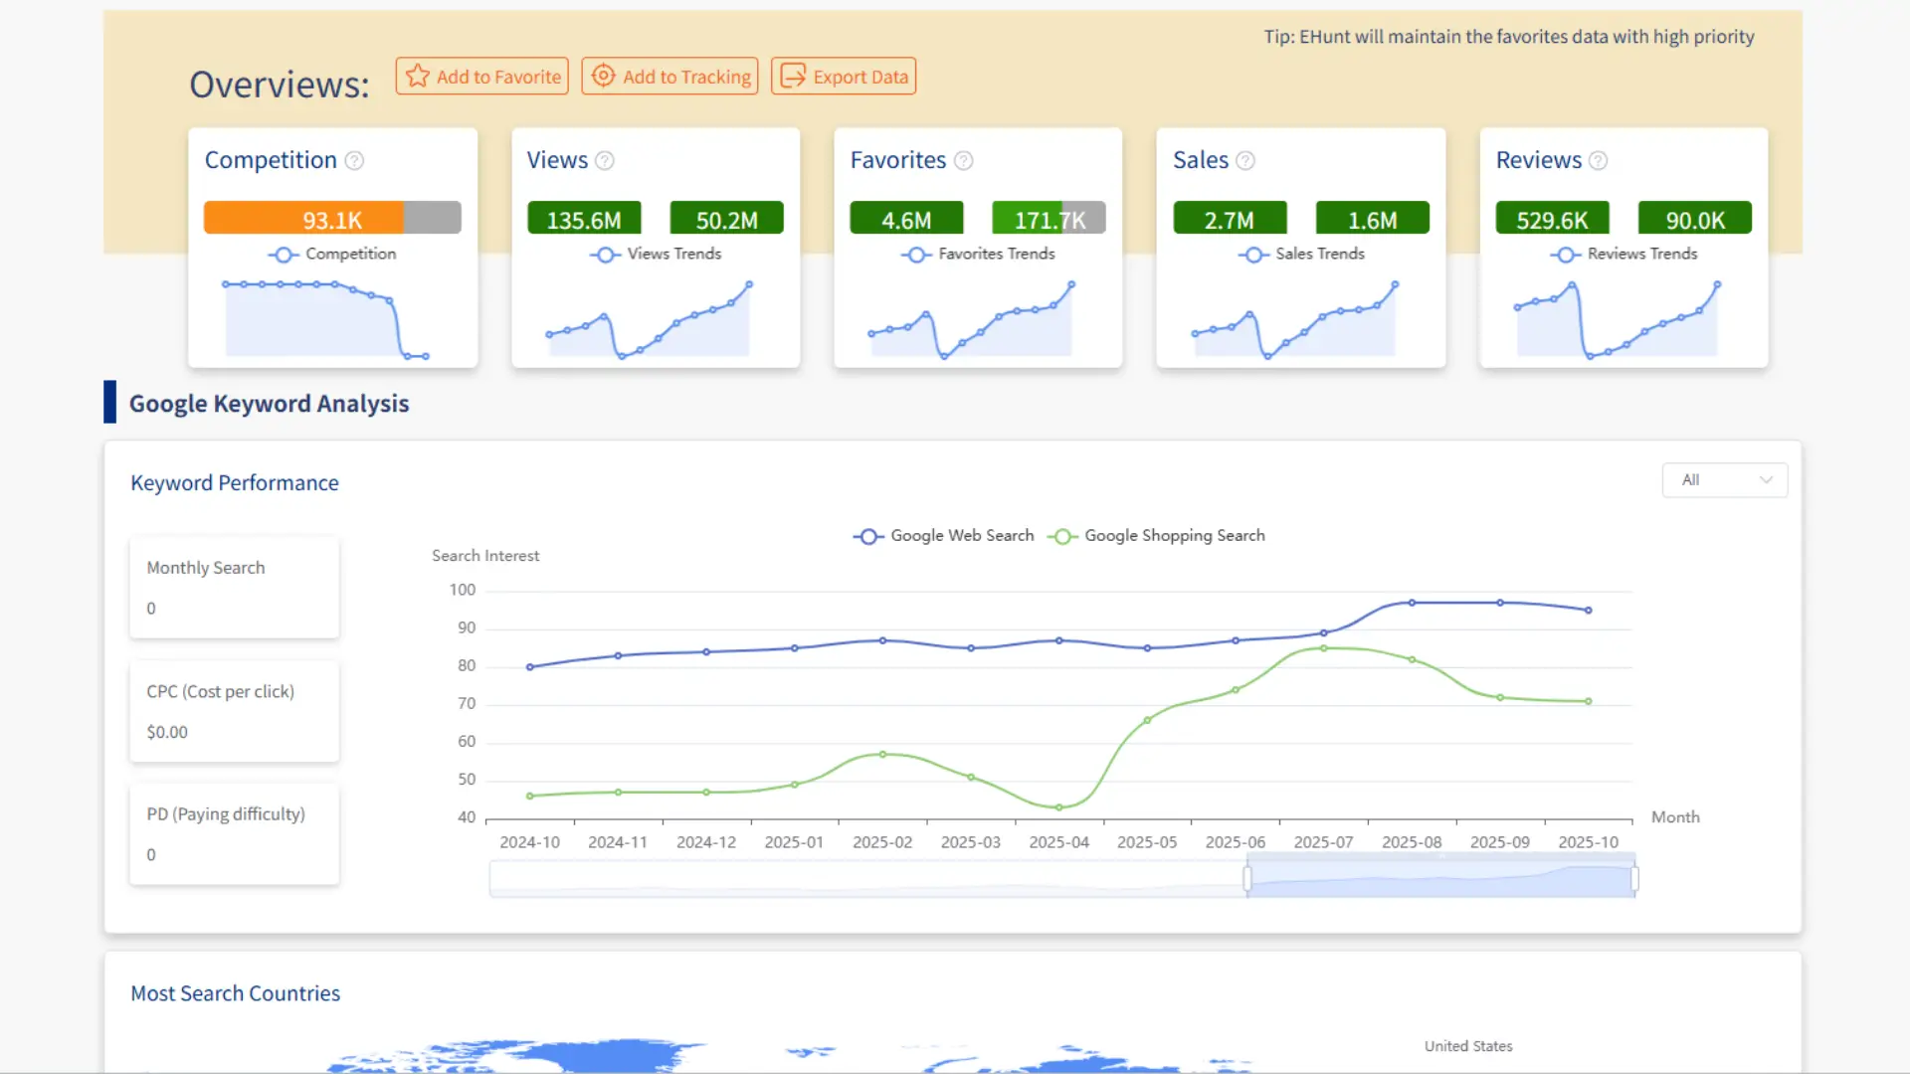
Task: Click the Add to Favorite button label
Action: 498,77
